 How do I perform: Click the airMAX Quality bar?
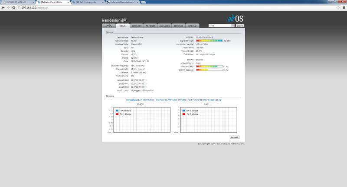pos(210,67)
